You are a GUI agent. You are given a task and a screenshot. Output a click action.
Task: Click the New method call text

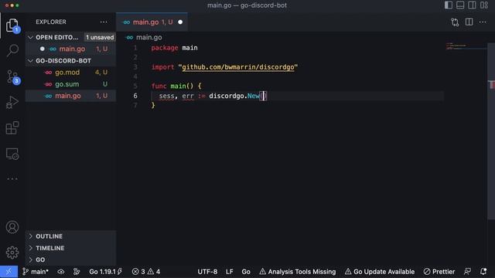[x=253, y=96]
